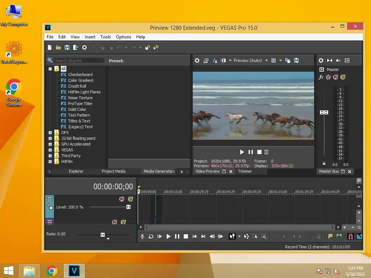Create a new project with New icon
Viewport: 371px width, 278px height.
[50, 47]
